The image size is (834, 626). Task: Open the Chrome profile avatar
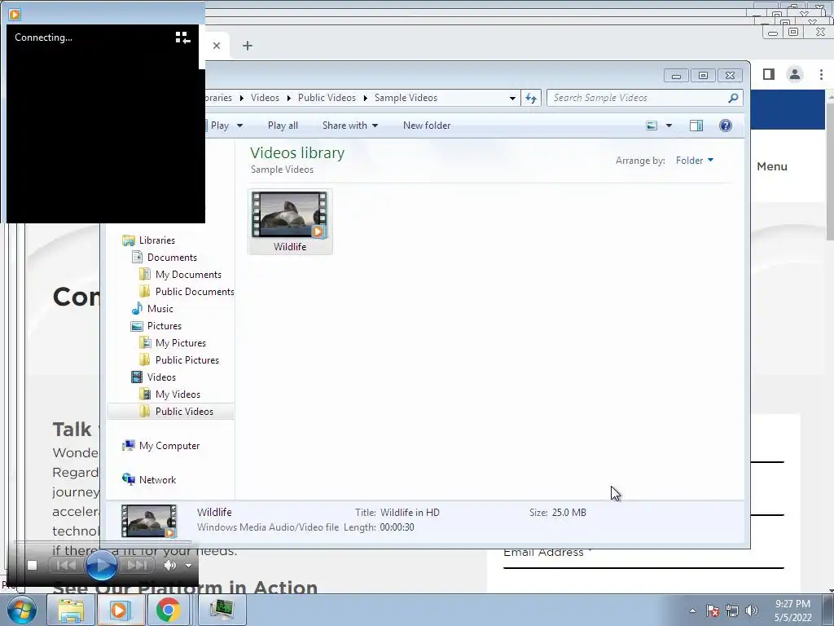795,74
